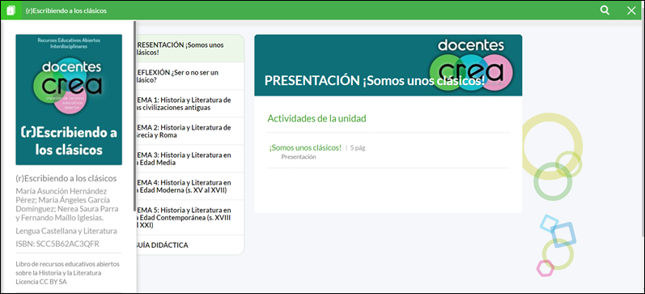This screenshot has width=645, height=294.
Task: Click the ISBN: SCC5B62AC3QFR text
Action: 57,244
